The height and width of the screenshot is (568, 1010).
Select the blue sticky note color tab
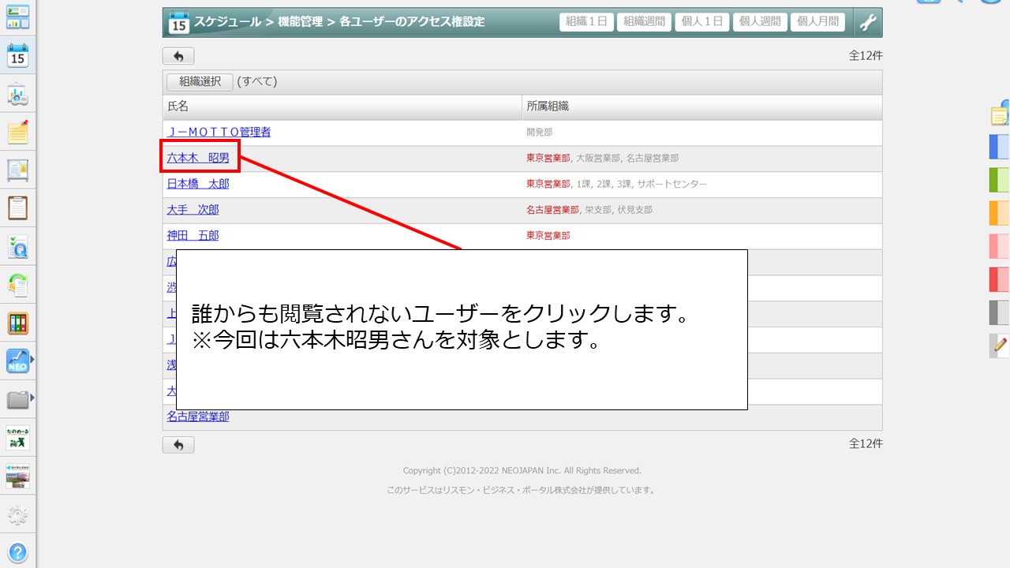(999, 147)
